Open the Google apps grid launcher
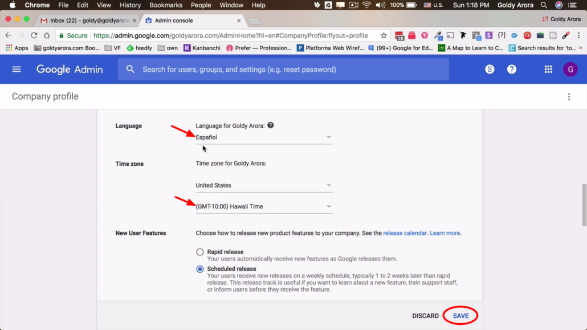Image resolution: width=587 pixels, height=330 pixels. [x=548, y=70]
